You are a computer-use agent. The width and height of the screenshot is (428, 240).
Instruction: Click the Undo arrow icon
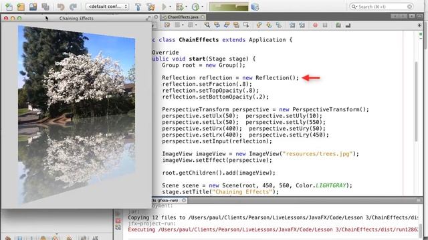[x=61, y=7]
